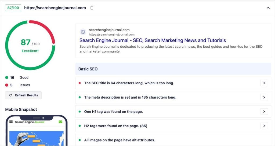
Task: Click the green mail icon in mobile snapshot
Action: click(x=60, y=122)
